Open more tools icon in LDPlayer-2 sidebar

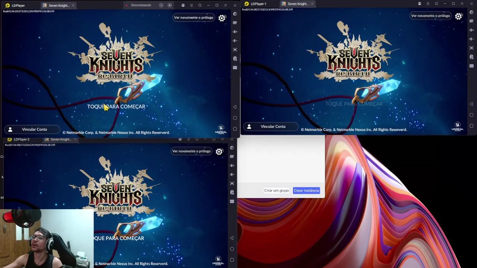point(232,201)
